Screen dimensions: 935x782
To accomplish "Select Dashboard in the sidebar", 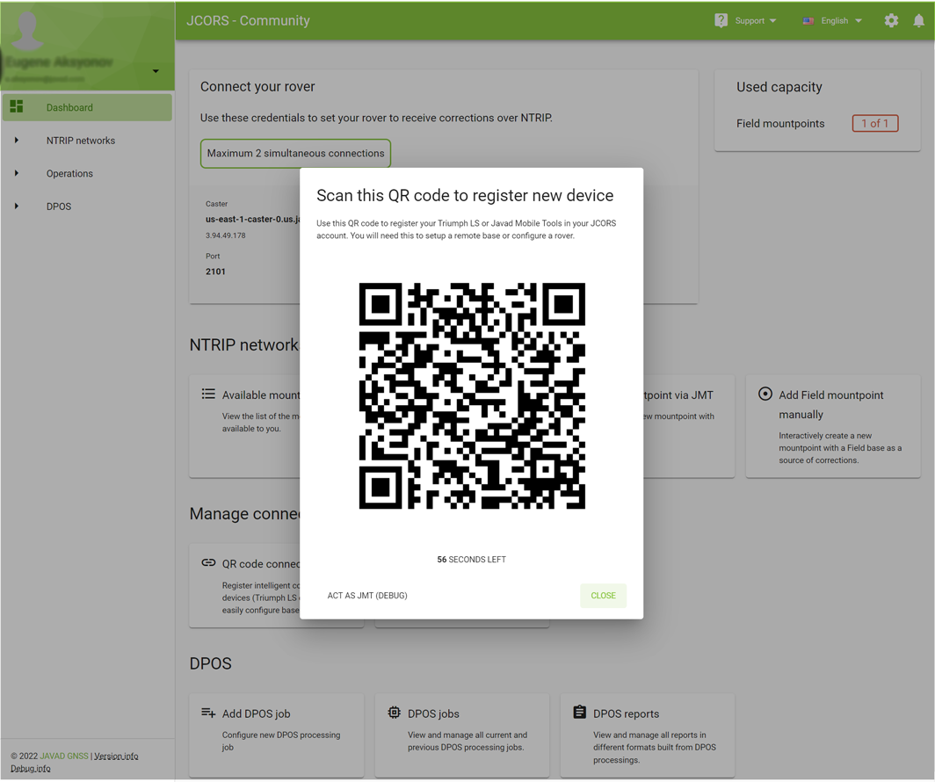I will pos(87,107).
